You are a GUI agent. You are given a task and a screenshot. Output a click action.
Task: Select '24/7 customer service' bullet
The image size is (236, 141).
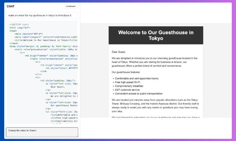(x=127, y=90)
